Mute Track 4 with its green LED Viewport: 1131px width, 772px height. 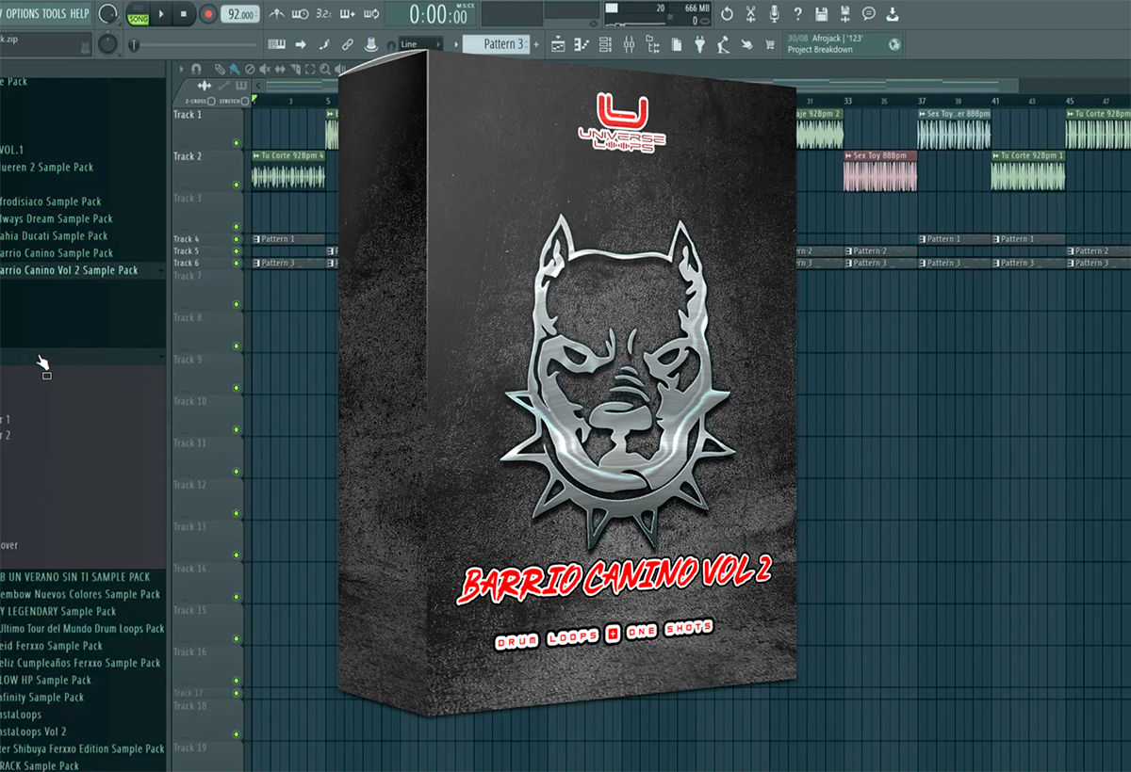coord(237,240)
